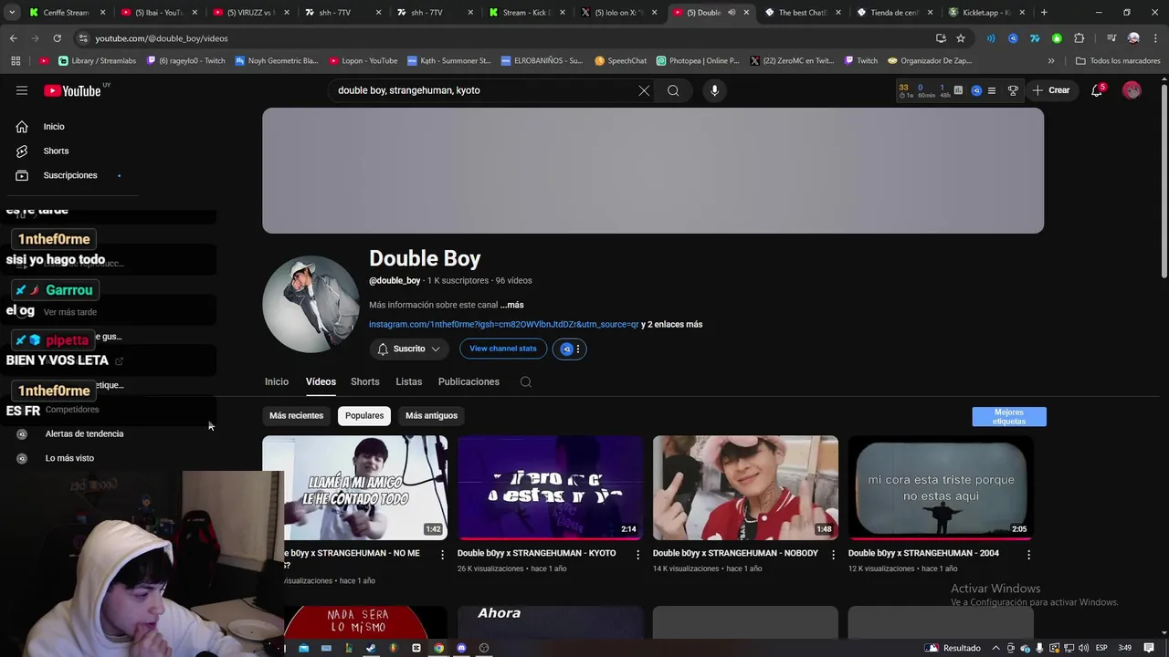This screenshot has height=657, width=1169.
Task: Switch to the Listas tab
Action: coord(408,382)
